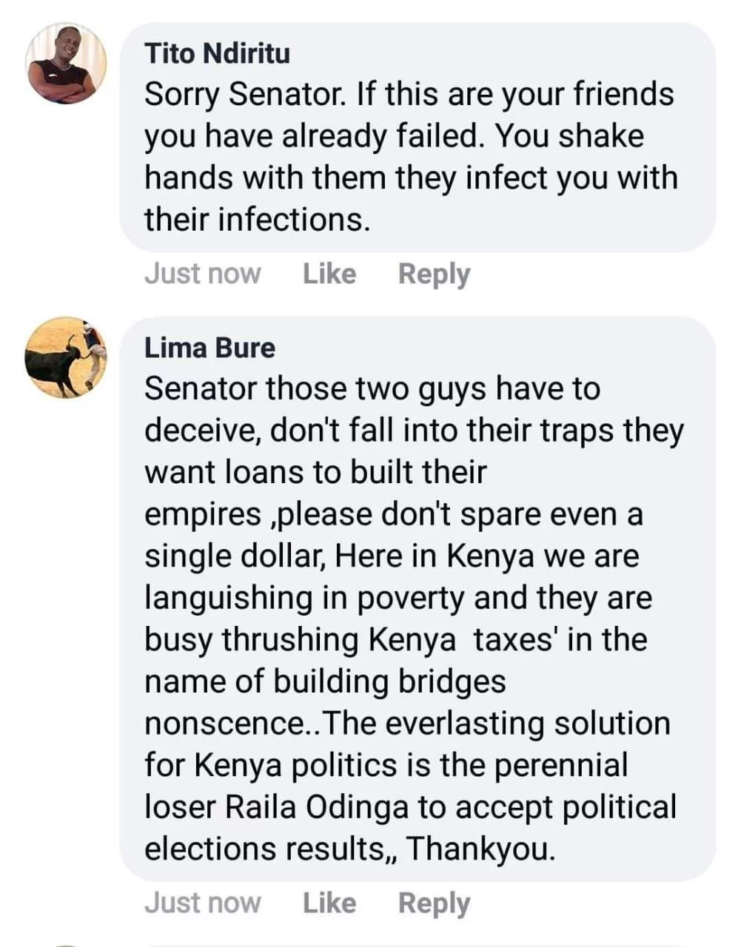Reply to Lima Bure's comment
Viewport: 741px width, 947px height.
(434, 904)
